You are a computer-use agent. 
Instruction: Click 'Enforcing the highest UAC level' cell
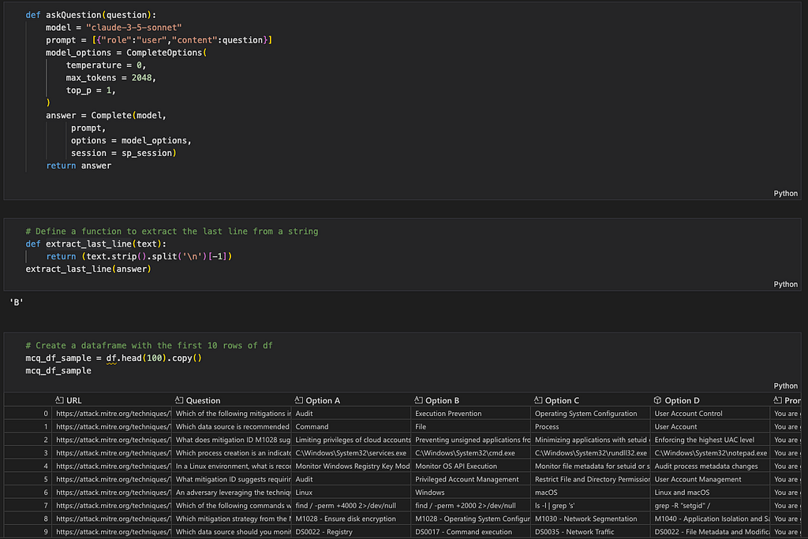point(710,440)
